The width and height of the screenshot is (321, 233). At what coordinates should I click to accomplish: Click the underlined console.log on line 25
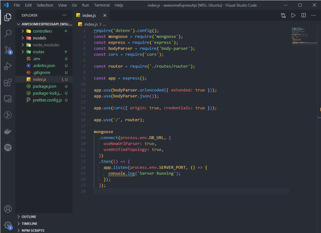[121, 173]
